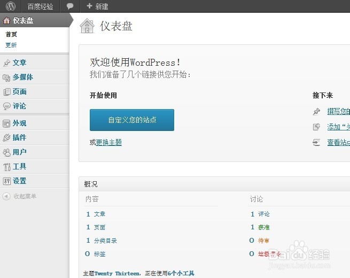350x278 pixels.
Task: Click the 仪表盘 page heading text
Action: pos(116,26)
